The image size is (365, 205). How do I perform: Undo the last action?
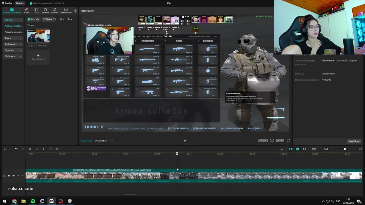pos(16,149)
